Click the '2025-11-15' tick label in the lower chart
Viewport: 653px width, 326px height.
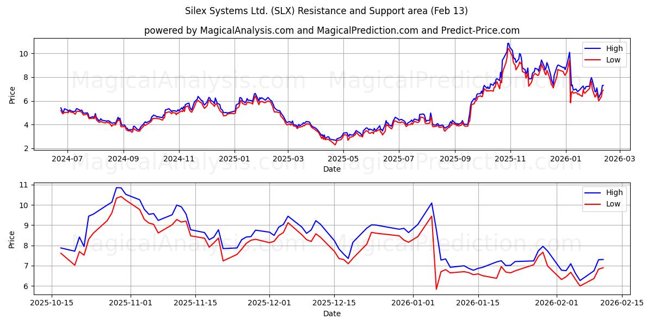click(x=196, y=303)
